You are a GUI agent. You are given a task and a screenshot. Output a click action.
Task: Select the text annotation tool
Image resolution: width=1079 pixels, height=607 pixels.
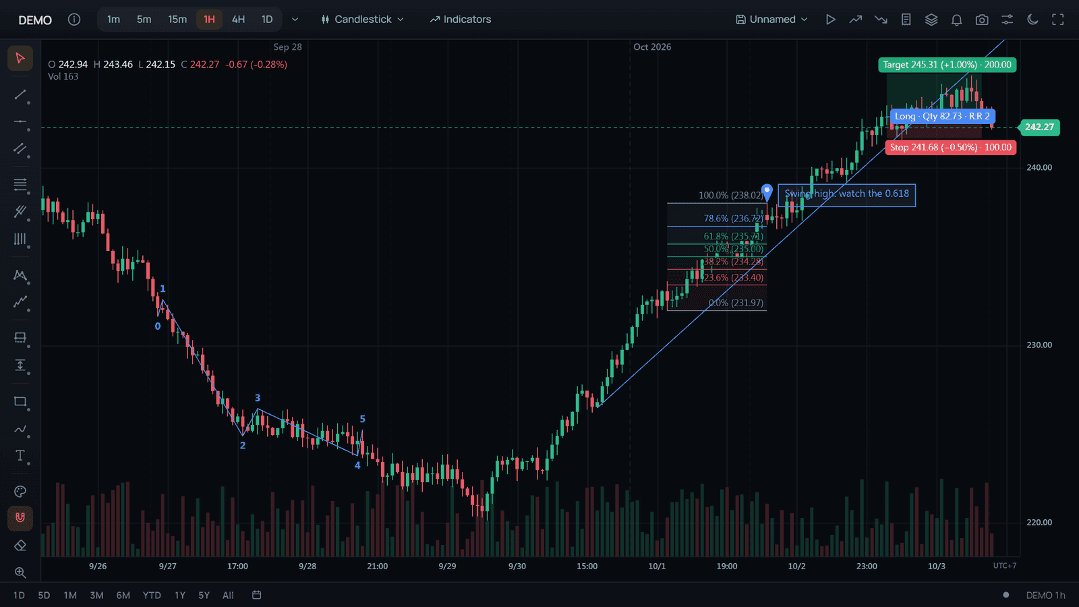pyautogui.click(x=20, y=456)
